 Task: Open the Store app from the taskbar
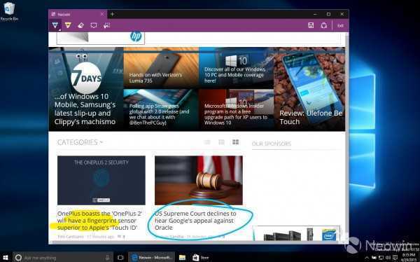[x=201, y=258]
